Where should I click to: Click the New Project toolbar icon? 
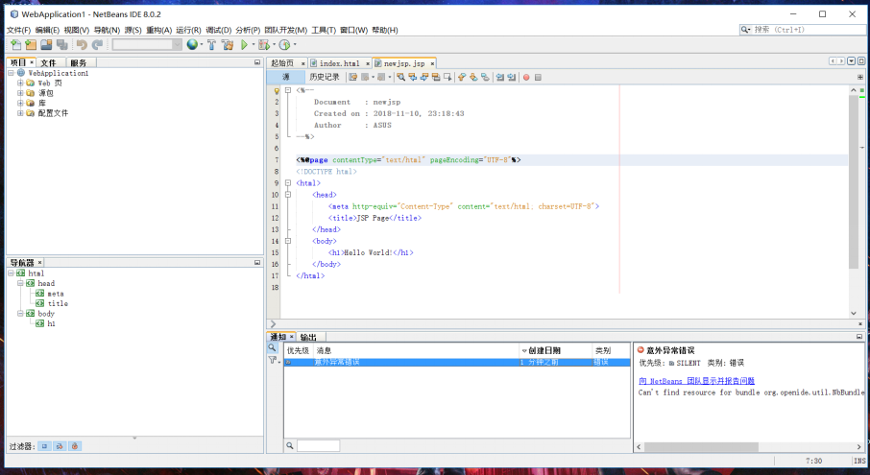(x=31, y=45)
